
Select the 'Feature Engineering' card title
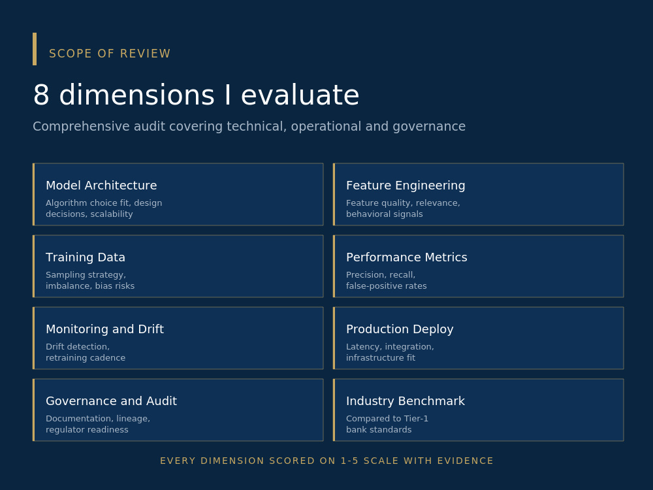coord(406,186)
